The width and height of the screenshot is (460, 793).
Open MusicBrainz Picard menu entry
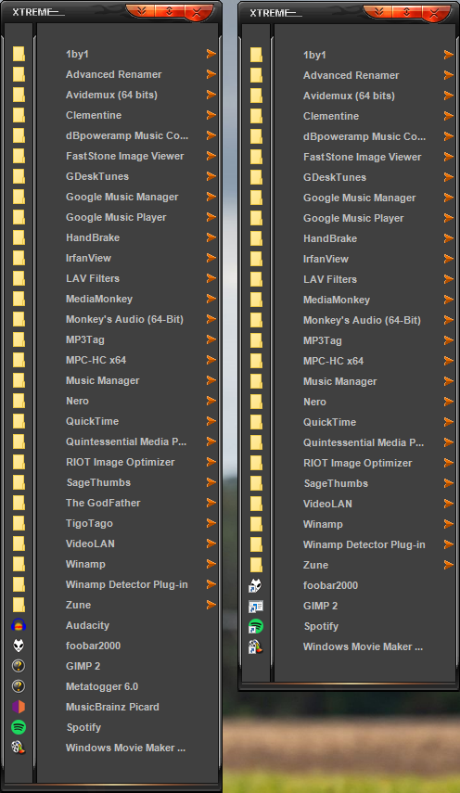click(x=112, y=707)
